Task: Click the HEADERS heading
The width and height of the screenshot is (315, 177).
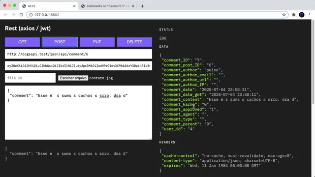Action: click(x=167, y=142)
